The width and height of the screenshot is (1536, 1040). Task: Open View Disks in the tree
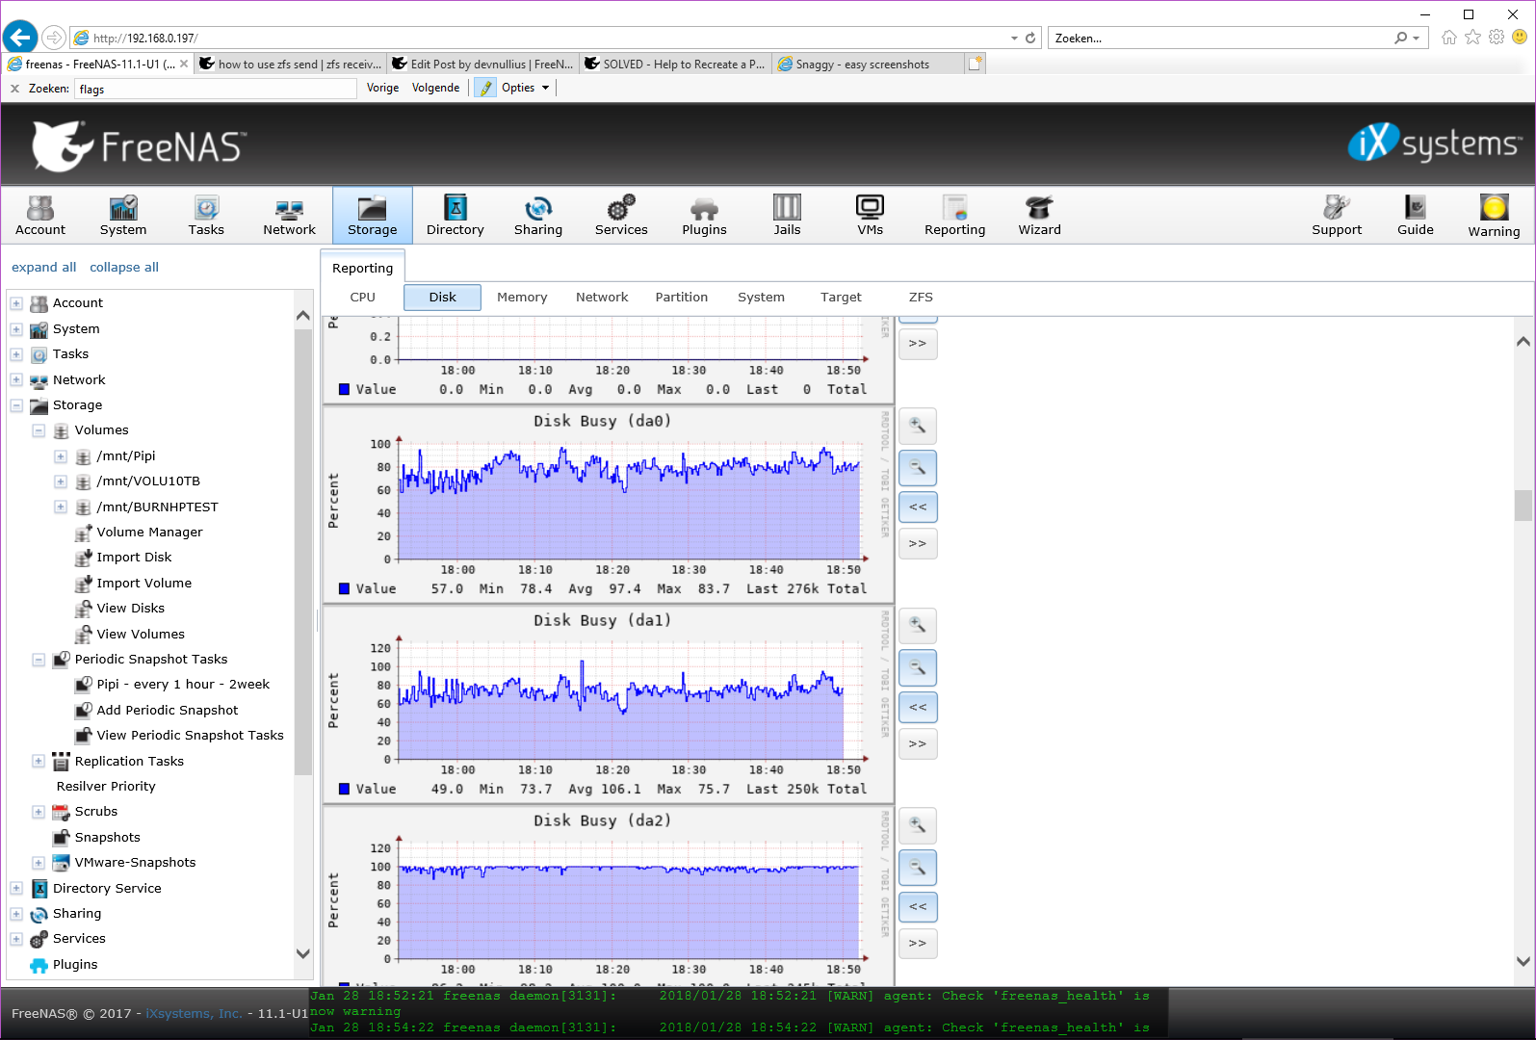[130, 609]
